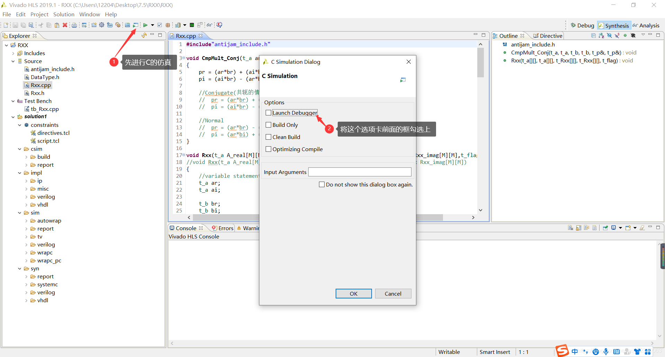Click the Input Arguments text field

click(360, 172)
